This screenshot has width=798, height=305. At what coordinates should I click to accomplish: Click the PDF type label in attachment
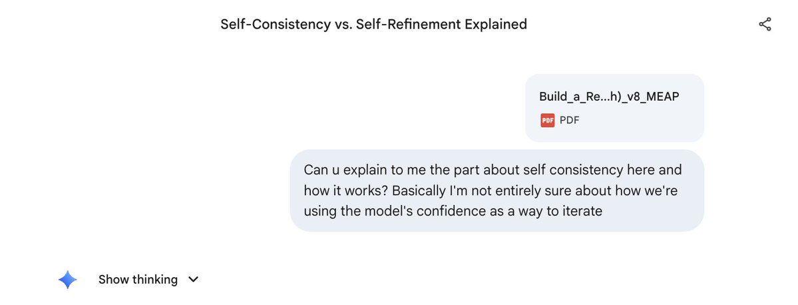[x=569, y=121]
